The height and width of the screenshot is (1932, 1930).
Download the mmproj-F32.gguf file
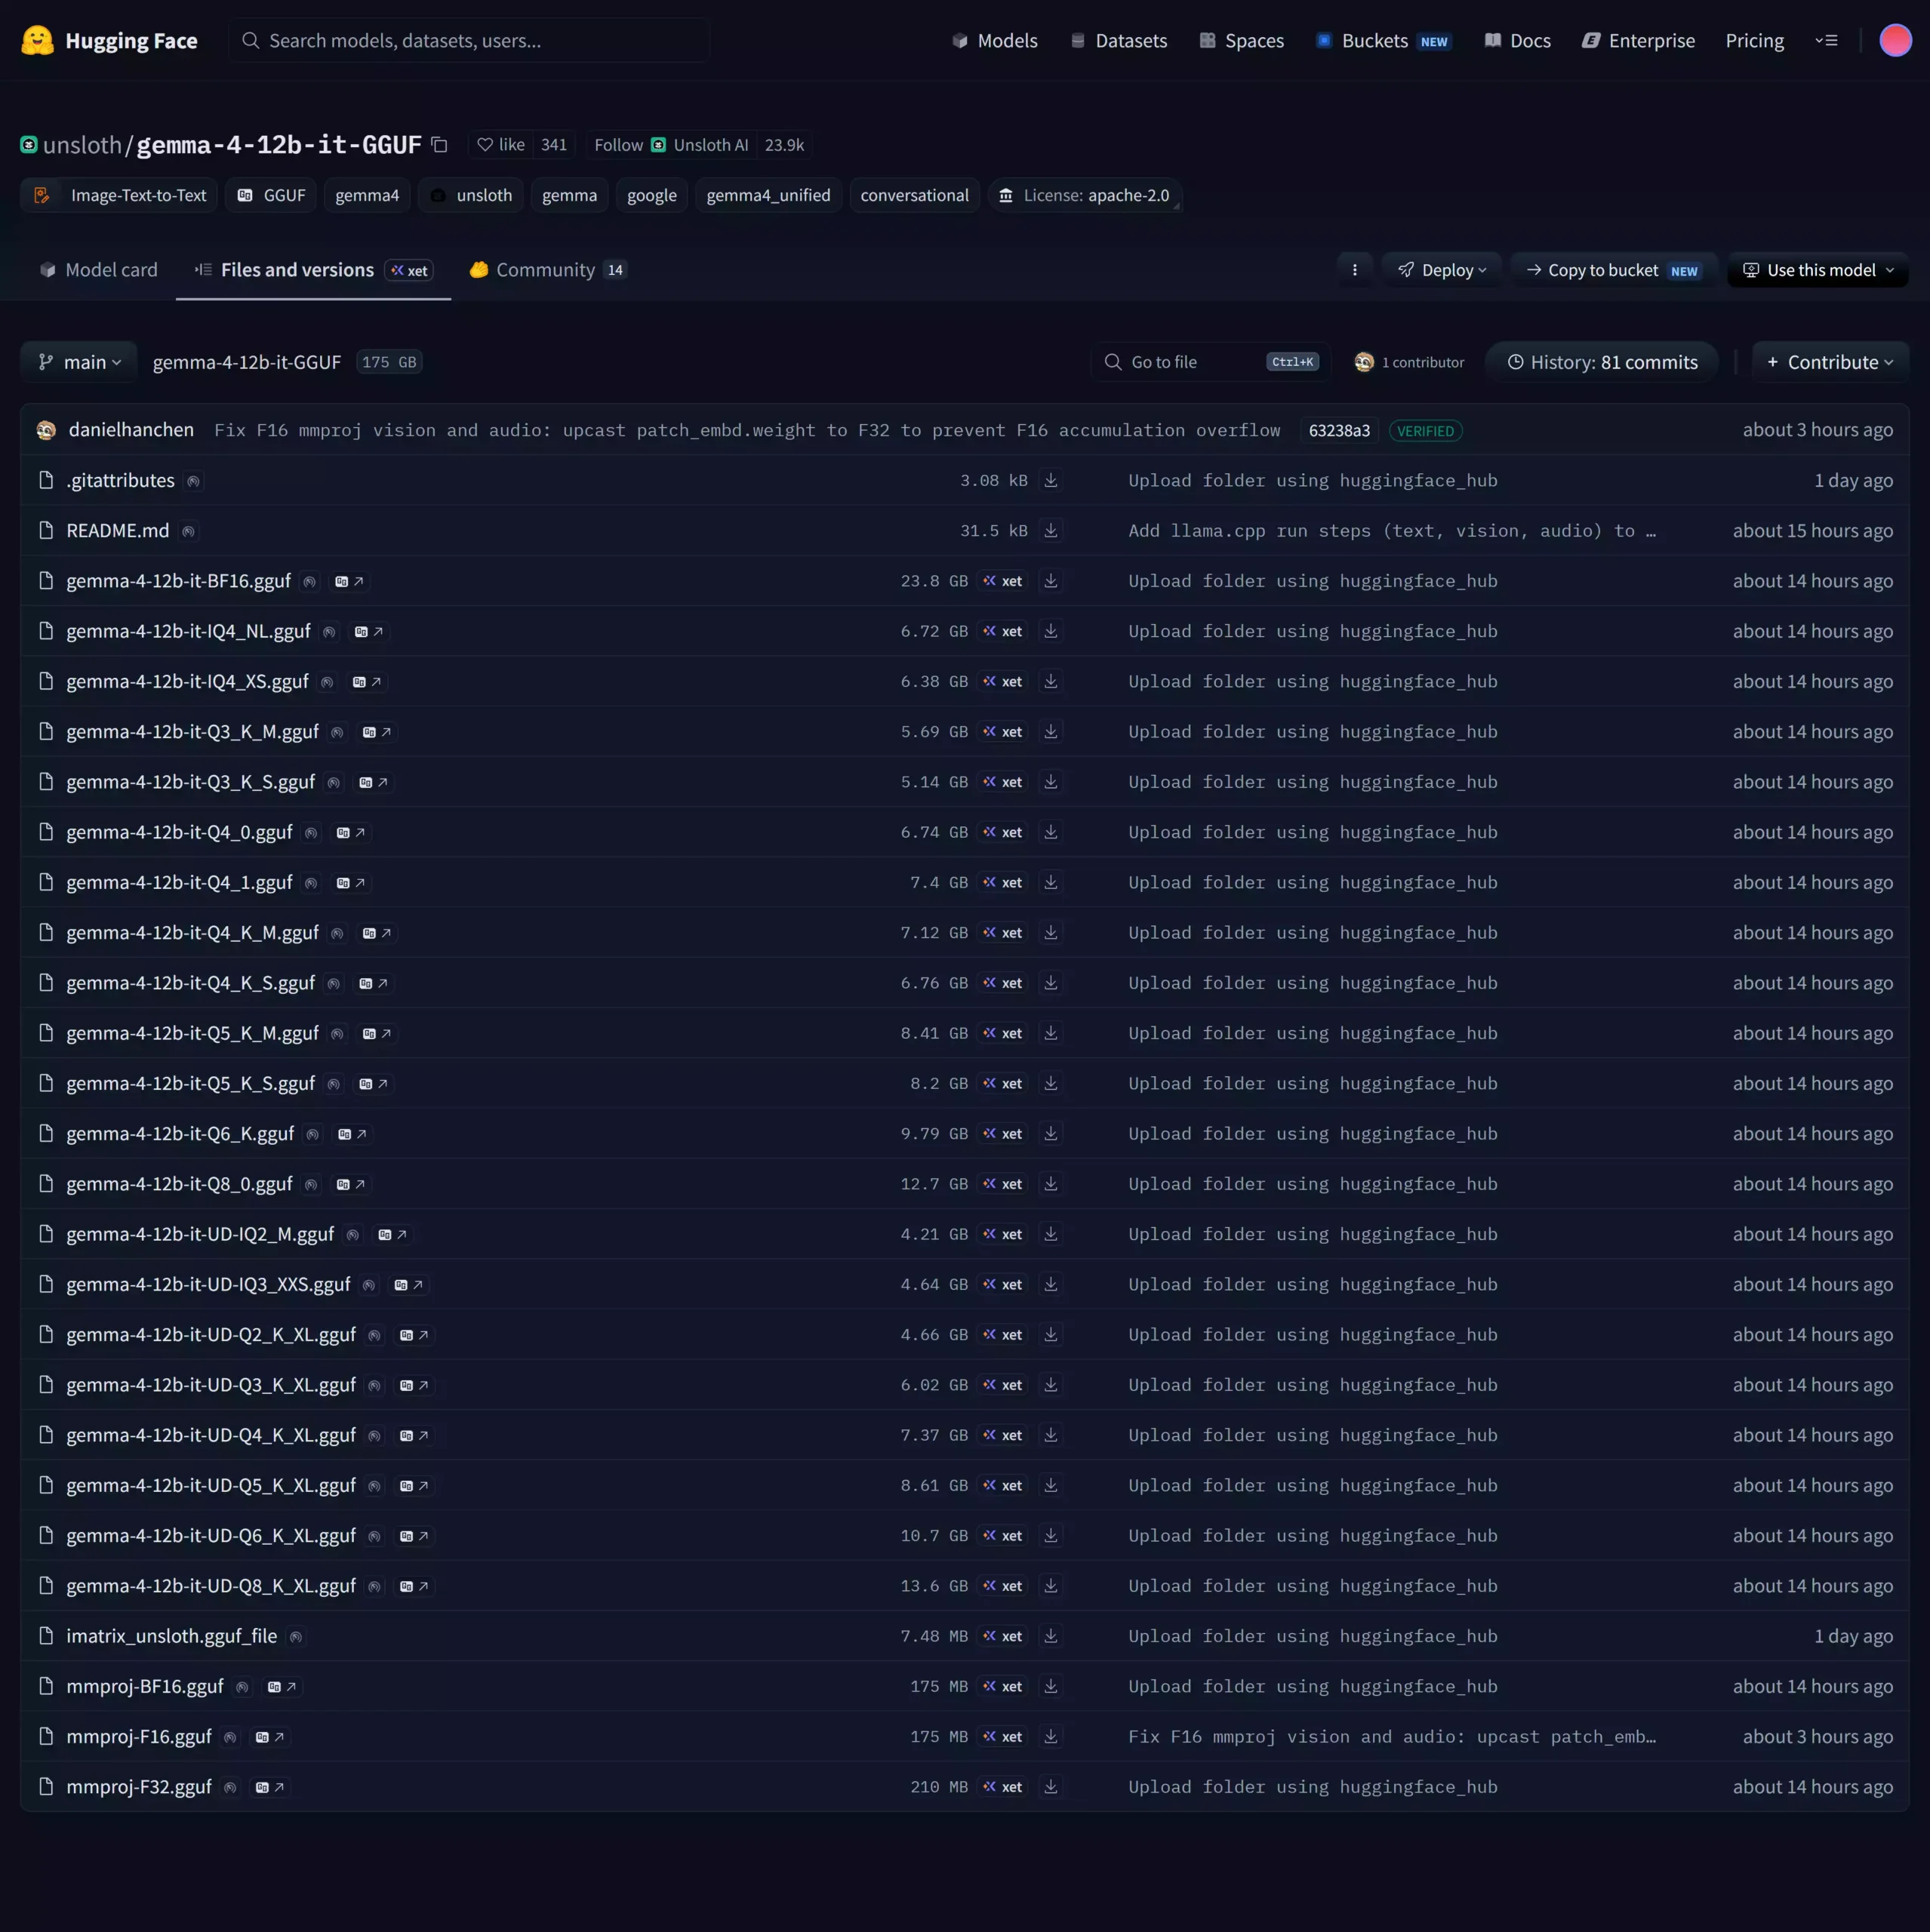coord(1051,1787)
